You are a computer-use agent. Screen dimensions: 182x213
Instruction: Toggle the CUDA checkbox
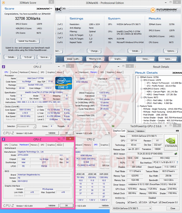click(140, 202)
